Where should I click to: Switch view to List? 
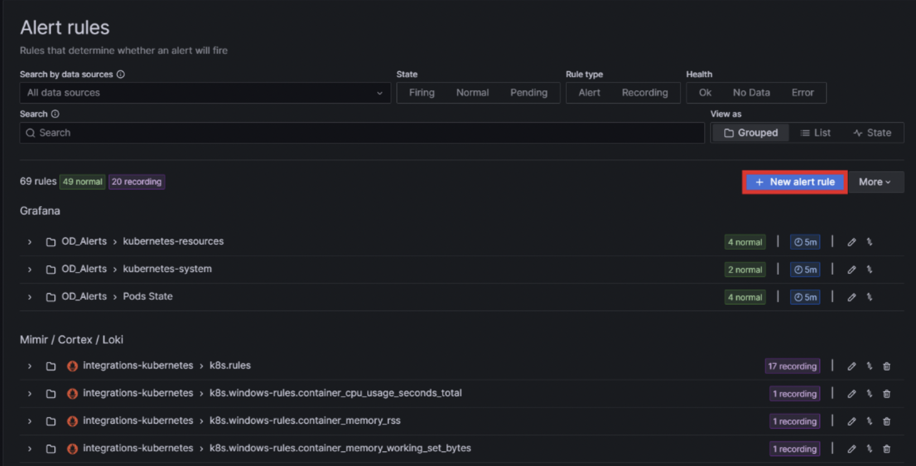816,133
